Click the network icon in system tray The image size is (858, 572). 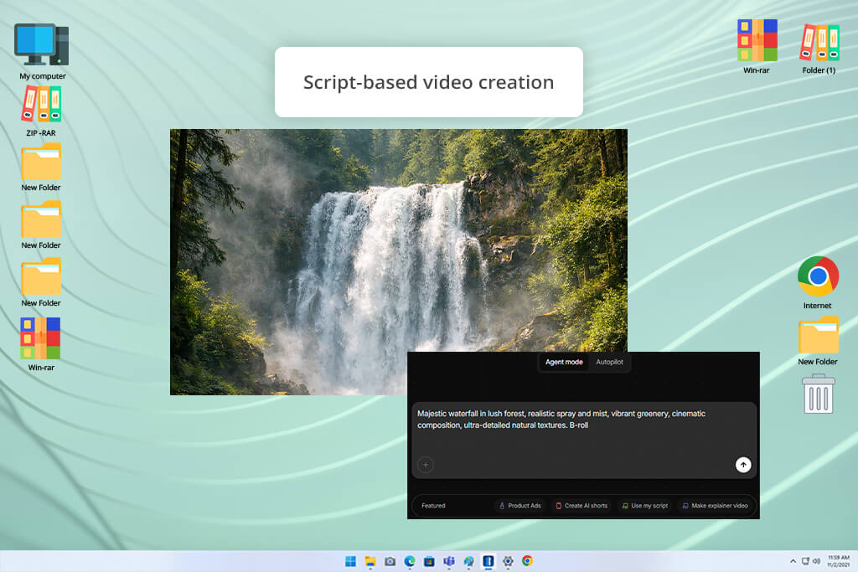coord(805,561)
